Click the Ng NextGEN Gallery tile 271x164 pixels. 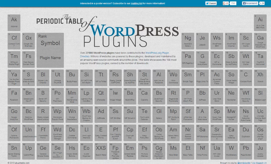[188, 41]
